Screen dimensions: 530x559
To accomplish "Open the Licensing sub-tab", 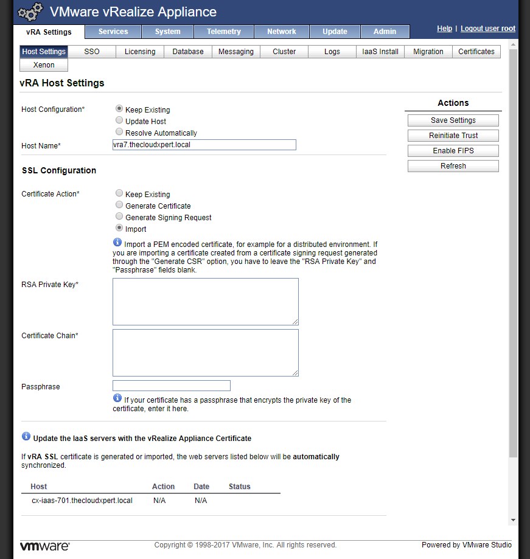I will 140,52.
